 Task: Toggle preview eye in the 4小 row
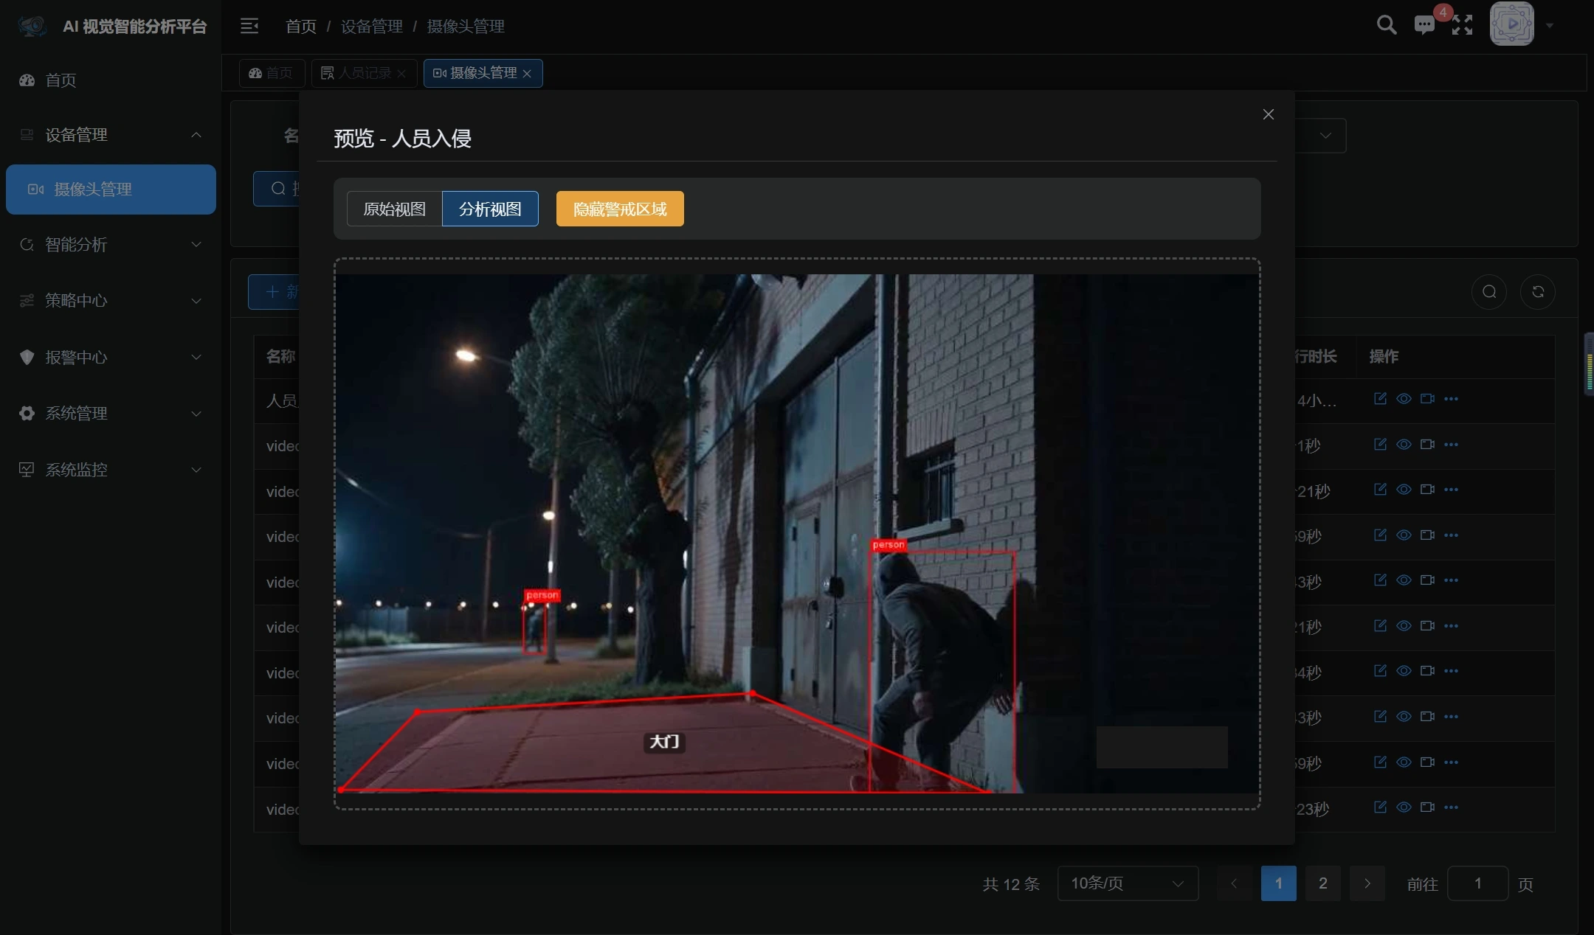tap(1404, 398)
